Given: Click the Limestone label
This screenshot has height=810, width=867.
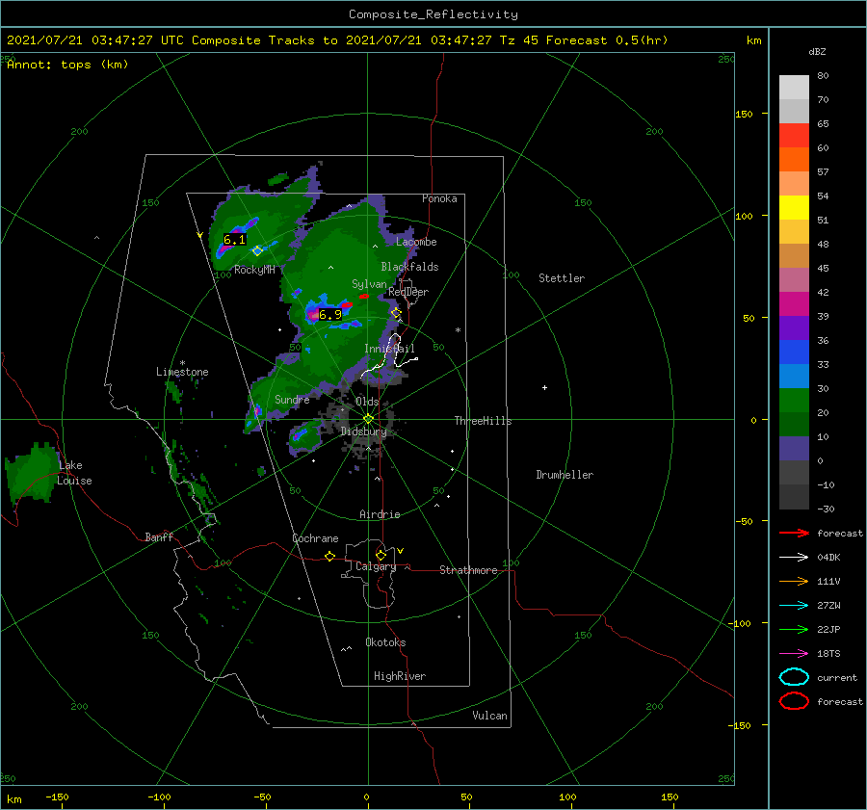Looking at the screenshot, I should pos(182,372).
